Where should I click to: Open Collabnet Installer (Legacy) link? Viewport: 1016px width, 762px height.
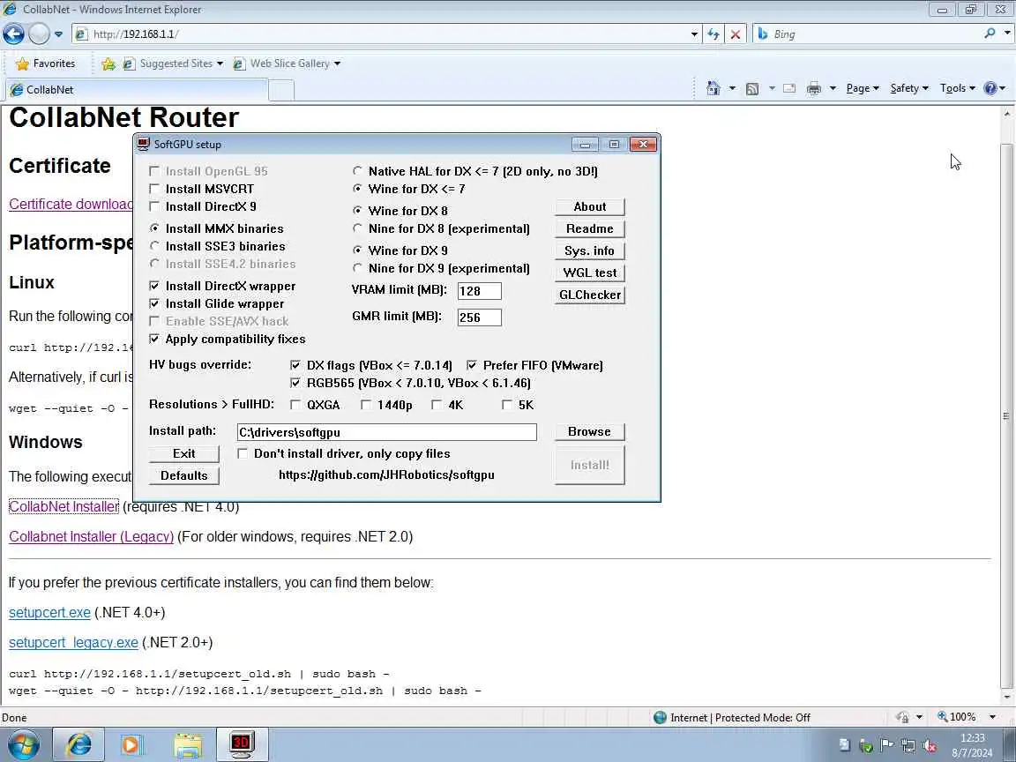[x=92, y=536]
